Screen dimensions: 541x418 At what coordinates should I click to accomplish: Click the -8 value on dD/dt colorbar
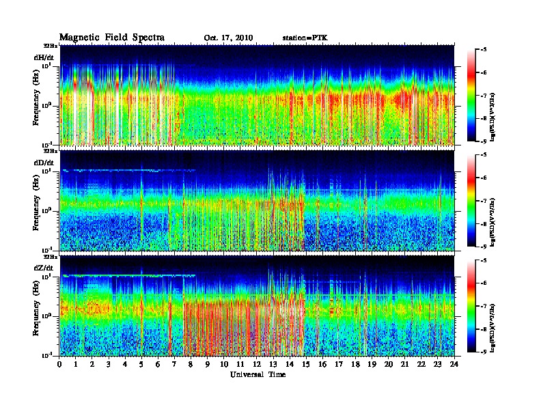484,224
